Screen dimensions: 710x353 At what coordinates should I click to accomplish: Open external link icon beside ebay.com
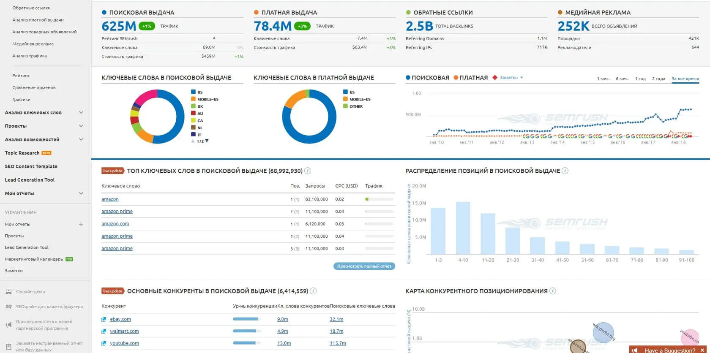tap(104, 320)
